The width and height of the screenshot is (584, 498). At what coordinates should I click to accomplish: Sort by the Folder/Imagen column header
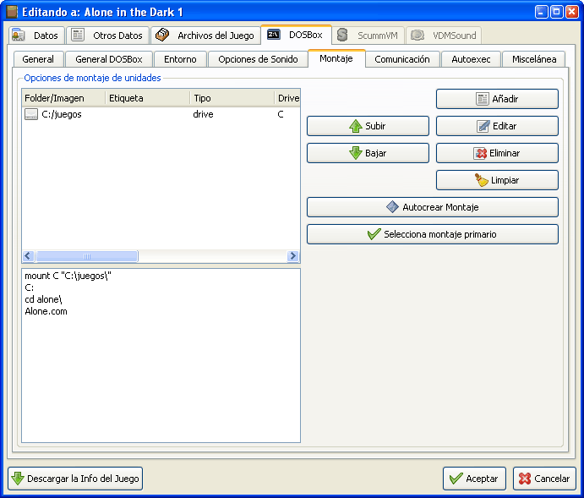coord(63,98)
